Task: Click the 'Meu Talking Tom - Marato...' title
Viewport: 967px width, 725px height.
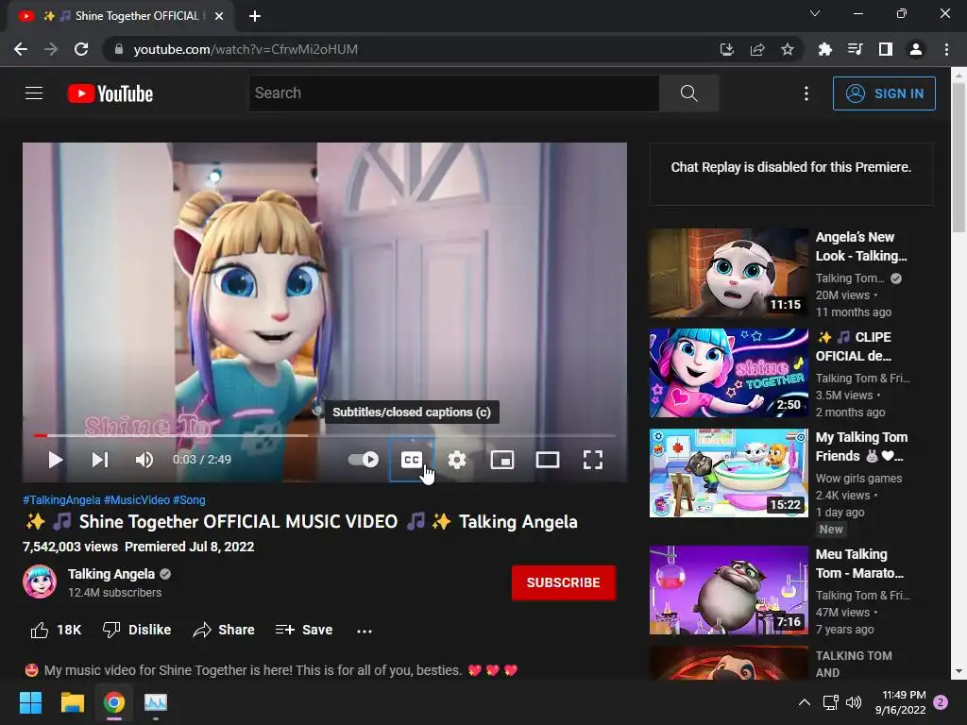Action: (859, 564)
